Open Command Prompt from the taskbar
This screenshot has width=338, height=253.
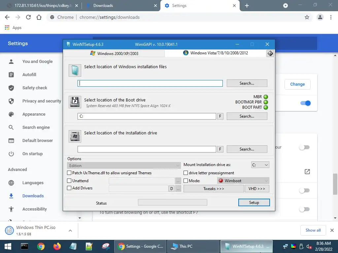[24, 246]
